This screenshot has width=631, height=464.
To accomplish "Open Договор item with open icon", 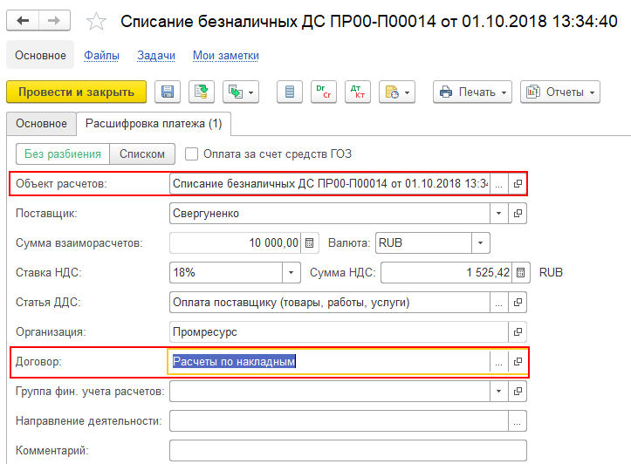I will 518,362.
